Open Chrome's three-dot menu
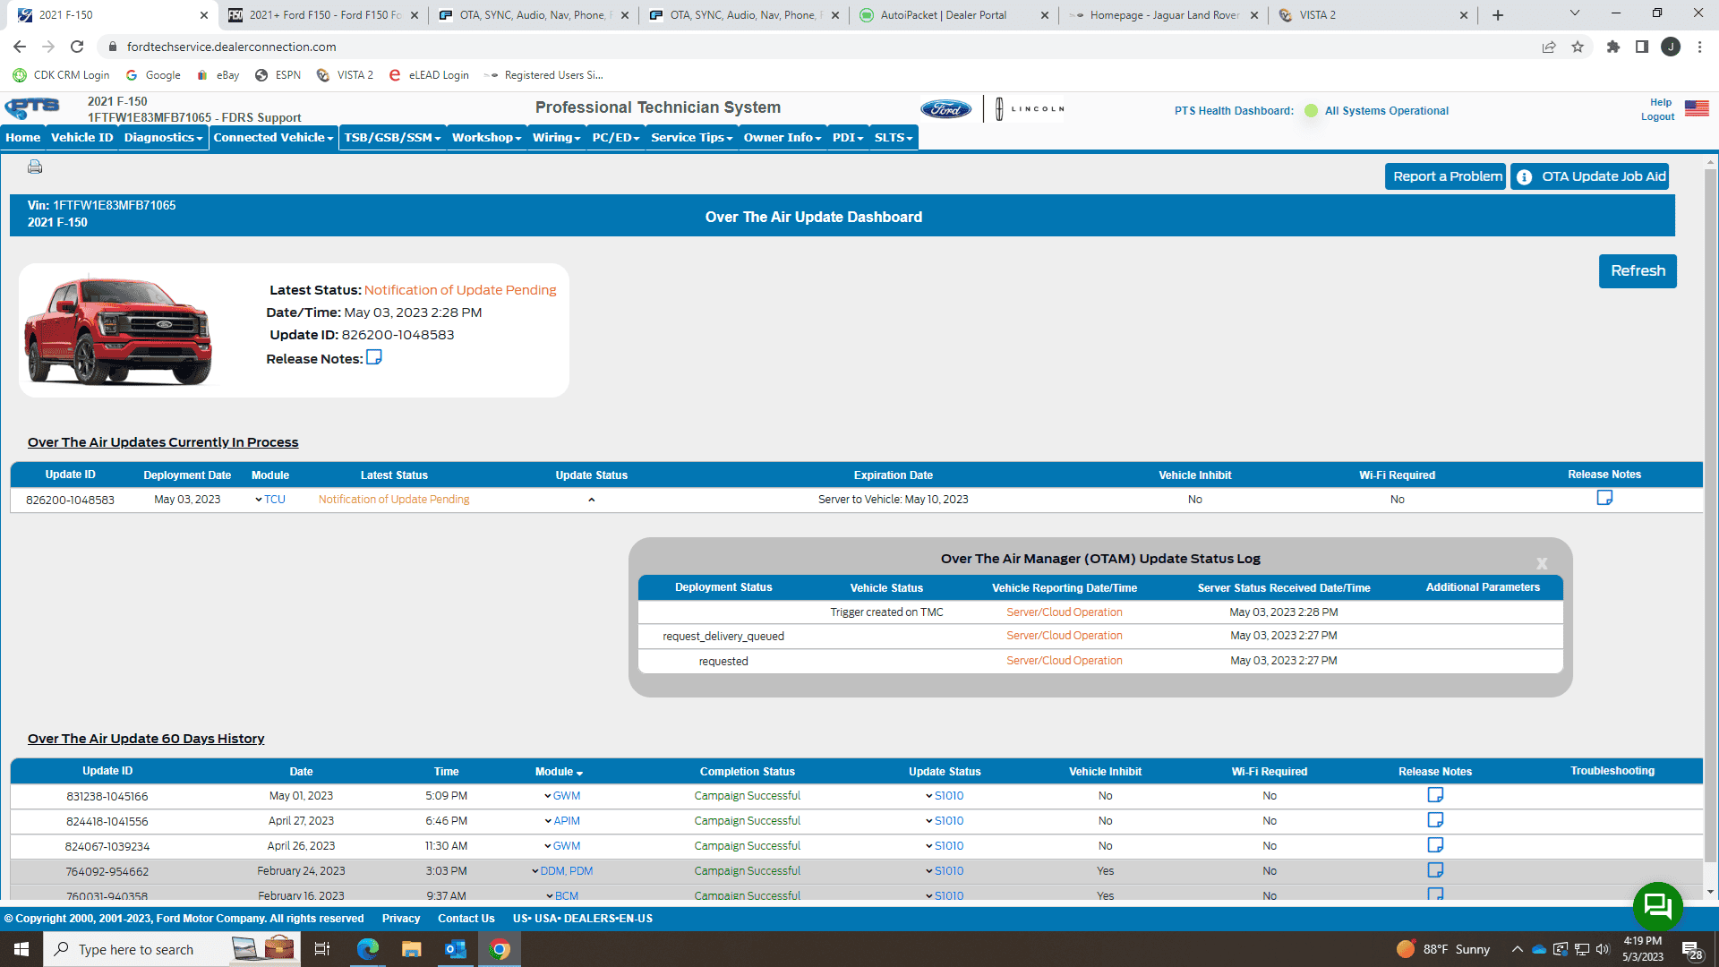This screenshot has height=967, width=1719. coord(1699,47)
